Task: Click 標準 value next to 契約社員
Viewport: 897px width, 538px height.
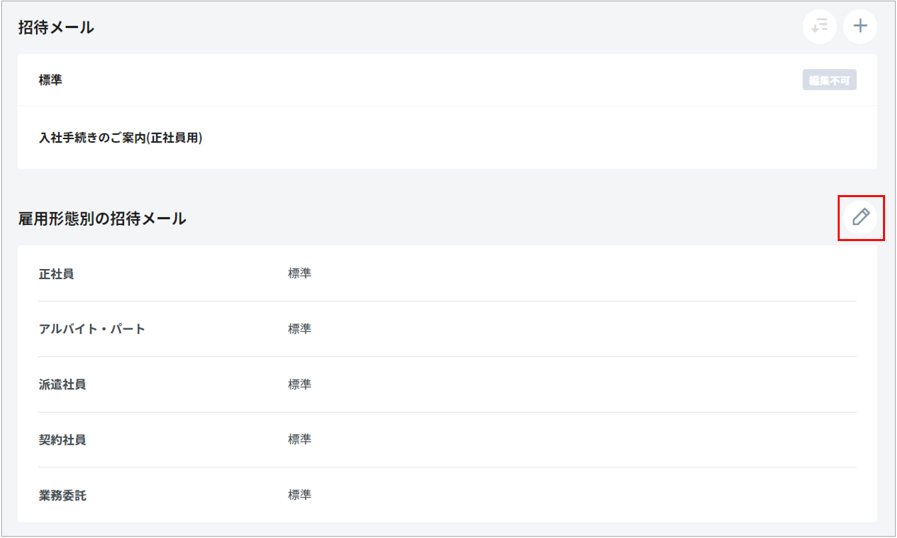Action: [x=299, y=439]
